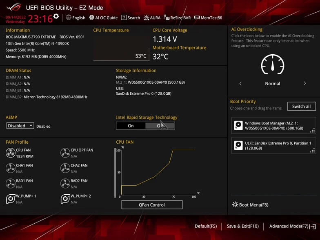The height and width of the screenshot is (240, 320).
Task: Click the CPU OPT FAN icon
Action: tap(65, 153)
